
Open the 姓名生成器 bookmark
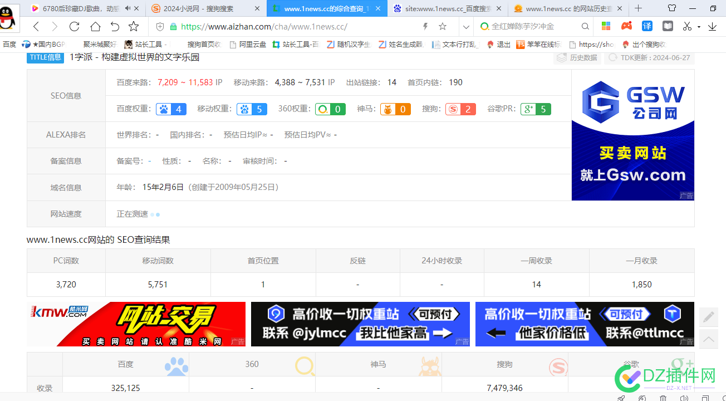(400, 45)
